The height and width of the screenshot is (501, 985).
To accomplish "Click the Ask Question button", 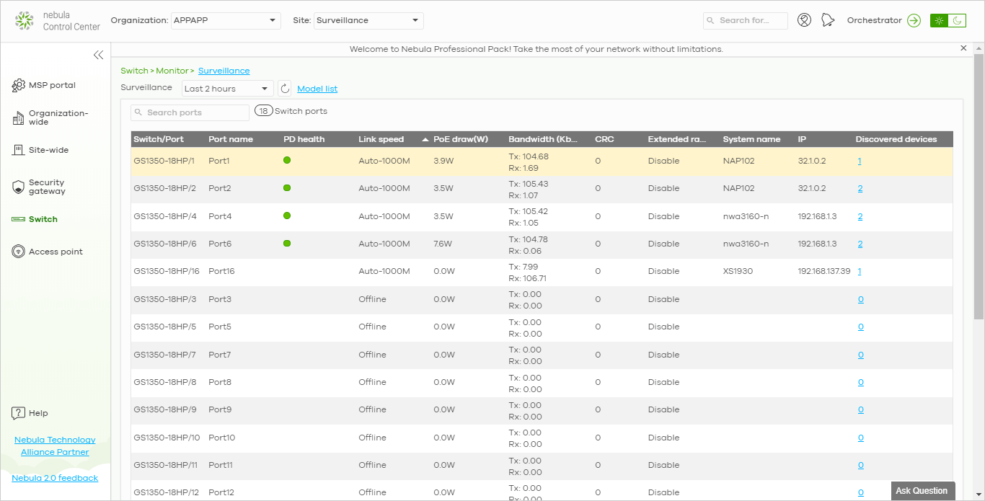I will 922,491.
